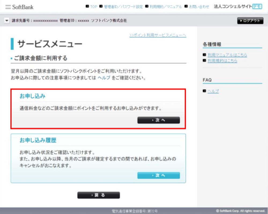Click the SoftBank logo
This screenshot has width=268, height=214.
23,7
